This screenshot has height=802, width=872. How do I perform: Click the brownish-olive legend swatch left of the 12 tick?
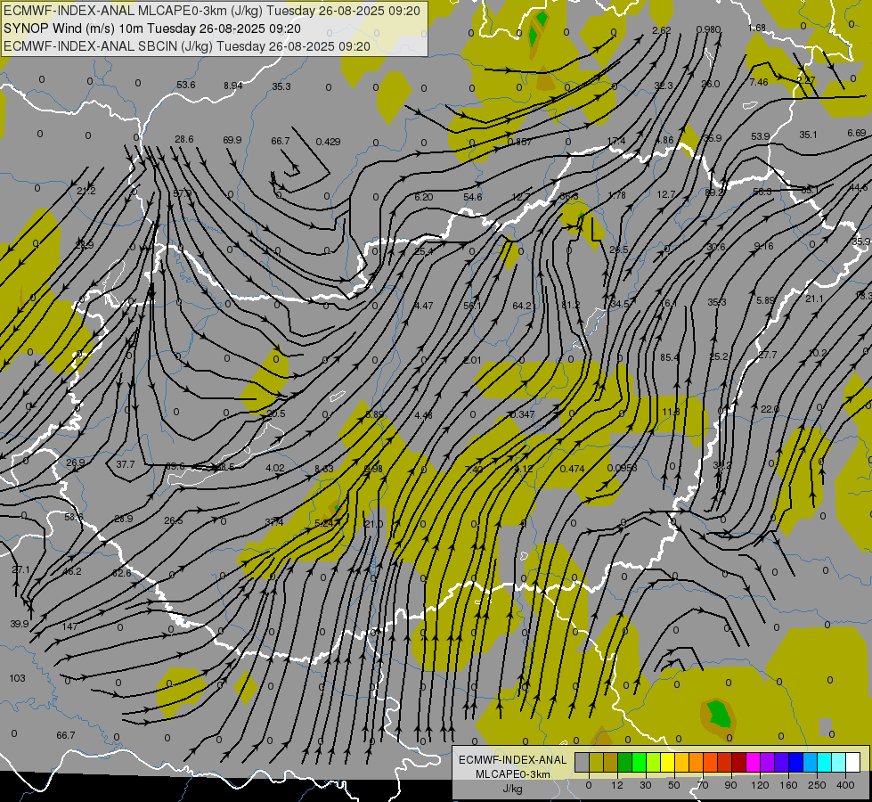pyautogui.click(x=611, y=763)
